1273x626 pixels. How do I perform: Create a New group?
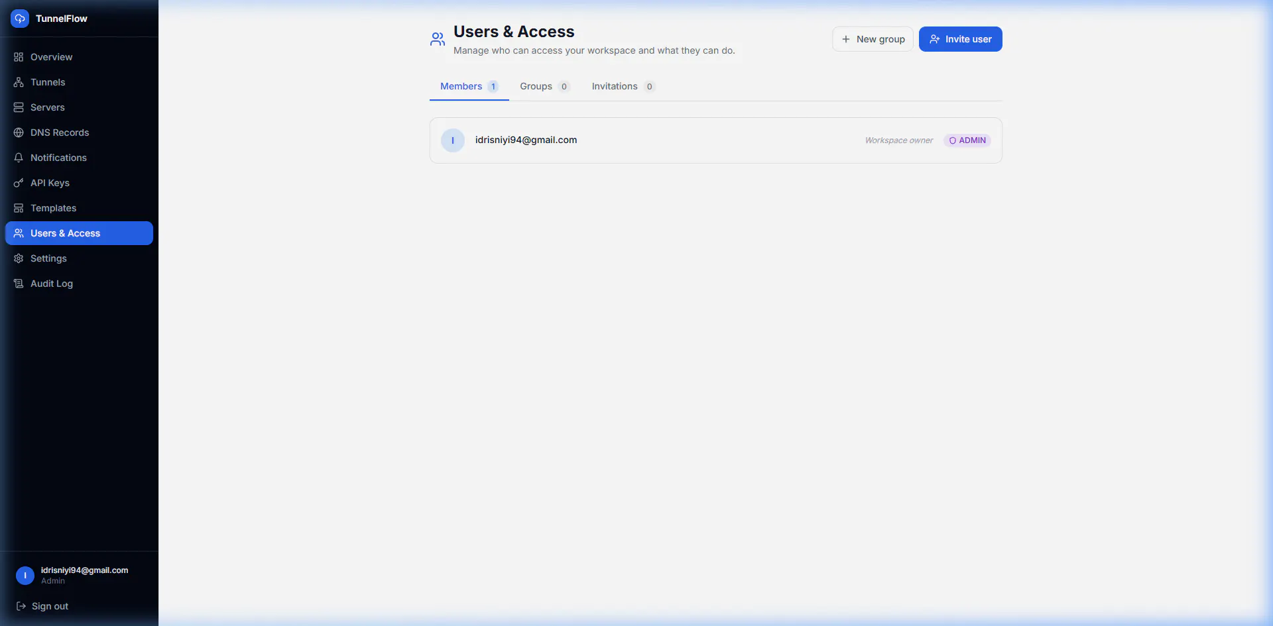point(873,39)
